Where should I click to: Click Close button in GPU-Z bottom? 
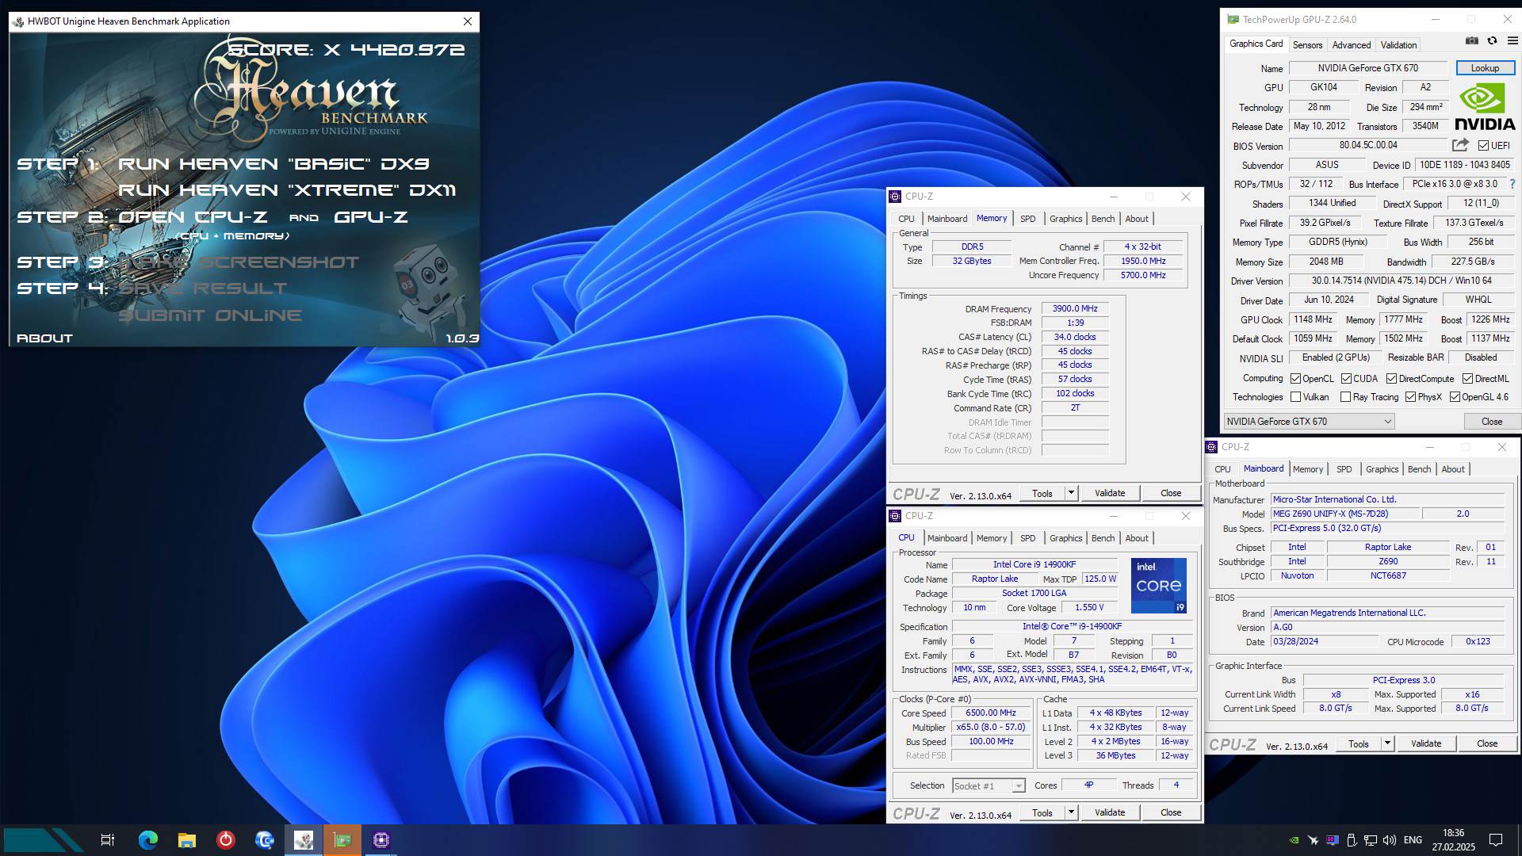point(1491,422)
